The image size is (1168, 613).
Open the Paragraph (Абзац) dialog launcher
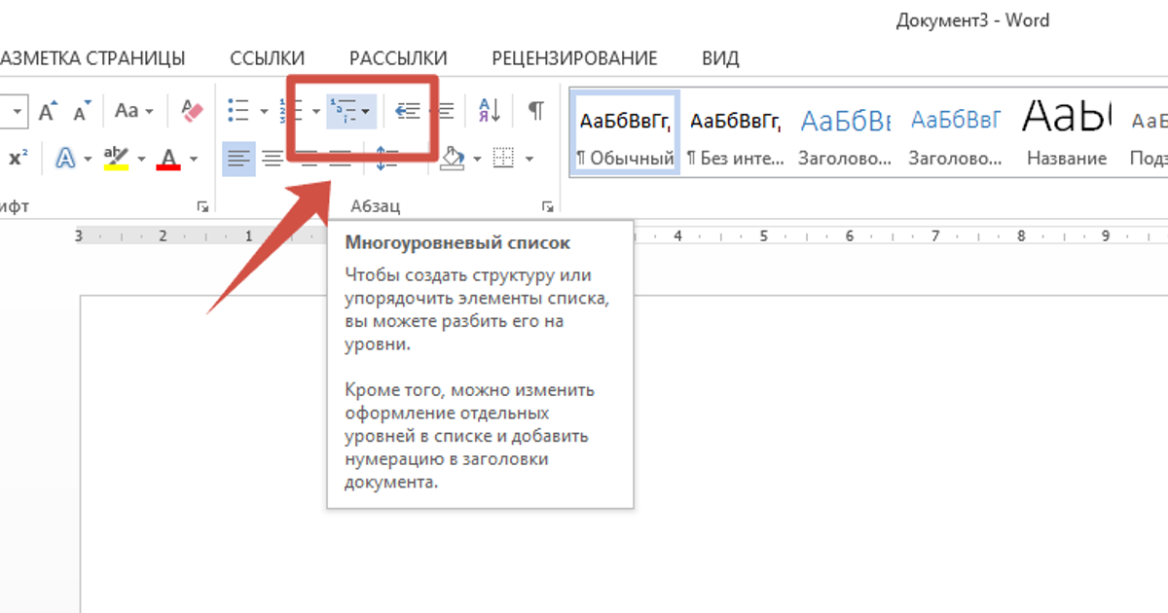click(548, 206)
